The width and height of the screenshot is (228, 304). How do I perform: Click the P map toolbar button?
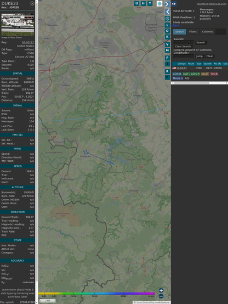coord(167,58)
